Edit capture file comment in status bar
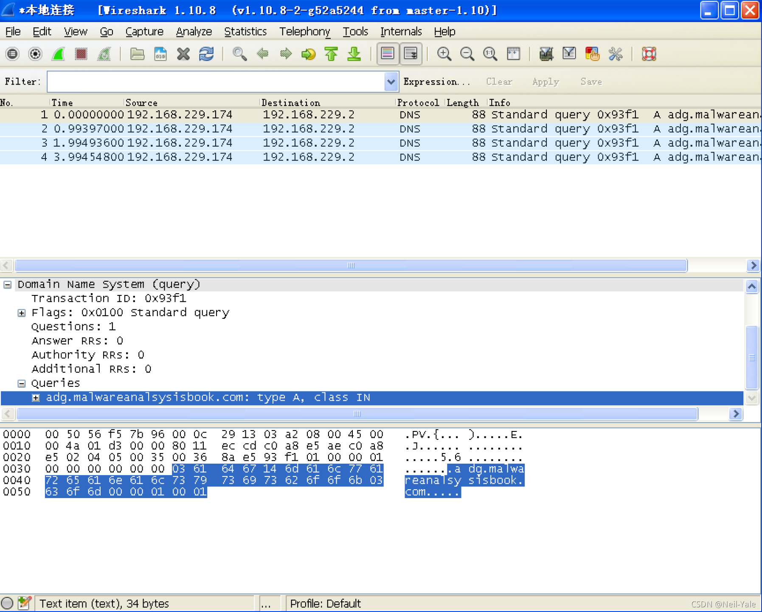762x612 pixels. coord(25,603)
